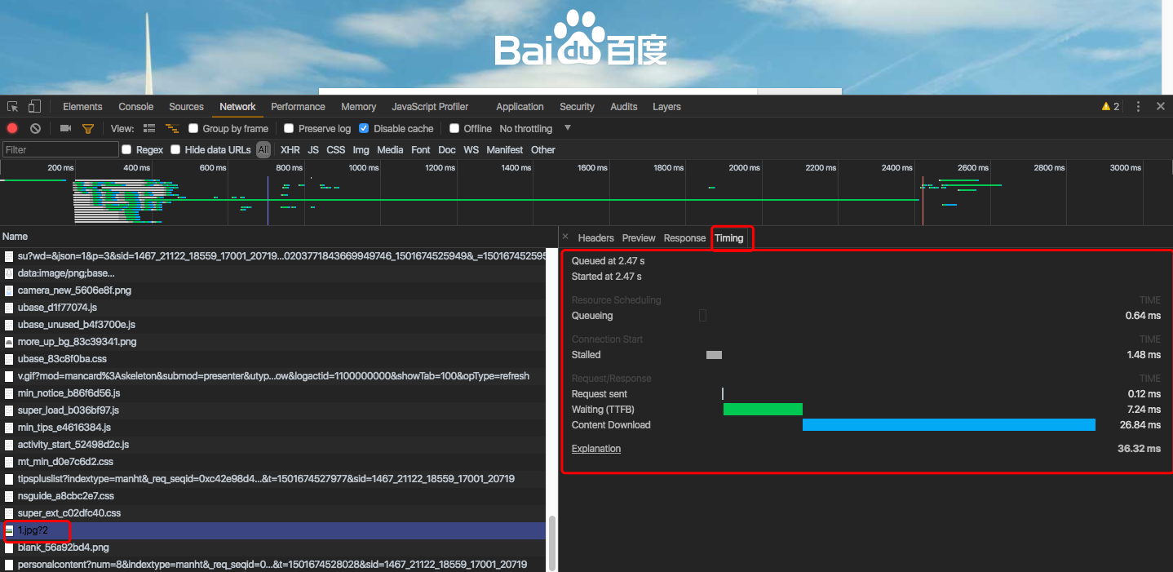
Task: Select the Timing tab
Action: coord(729,238)
